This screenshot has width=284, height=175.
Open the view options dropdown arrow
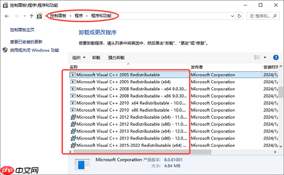[x=265, y=58]
